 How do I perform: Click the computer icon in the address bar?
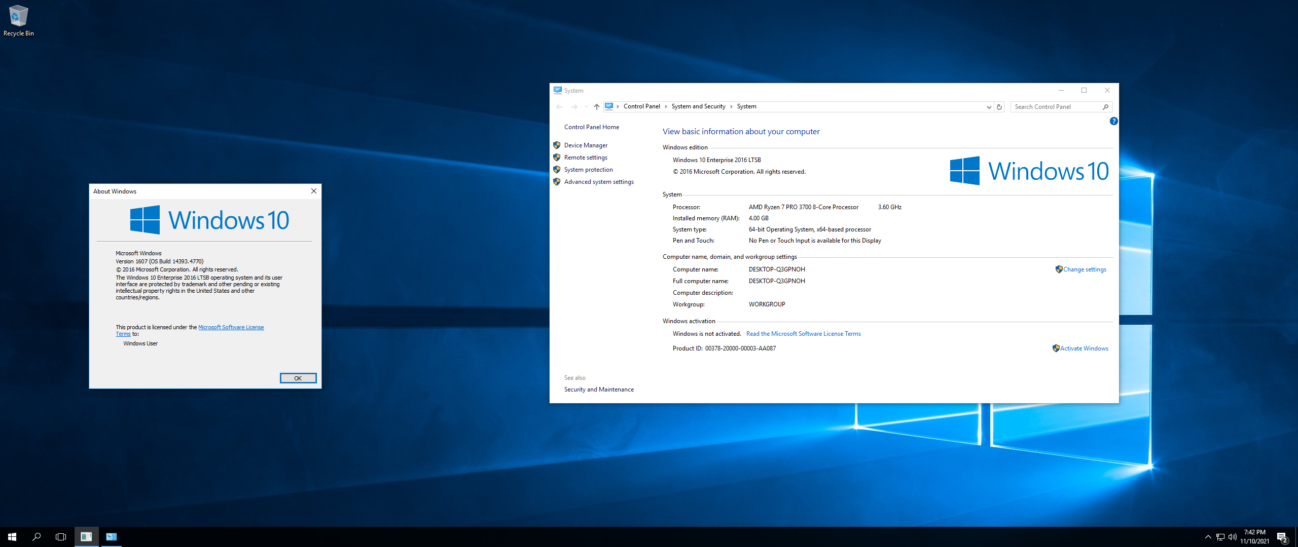(609, 106)
